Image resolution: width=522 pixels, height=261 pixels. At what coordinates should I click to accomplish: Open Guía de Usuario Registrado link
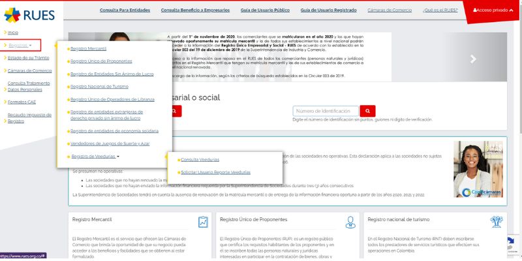point(329,10)
